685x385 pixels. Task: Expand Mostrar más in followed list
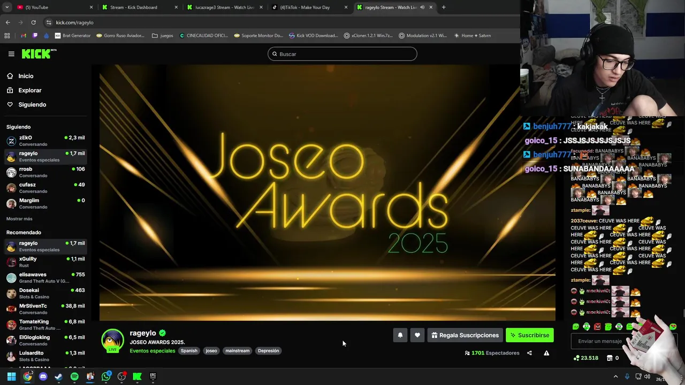pos(19,219)
